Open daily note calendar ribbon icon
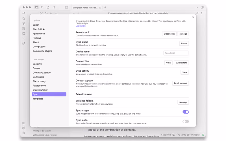This screenshot has height=141, width=226. [24, 33]
